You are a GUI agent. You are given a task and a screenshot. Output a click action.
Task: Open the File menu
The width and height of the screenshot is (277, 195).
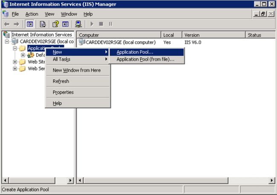(15, 14)
